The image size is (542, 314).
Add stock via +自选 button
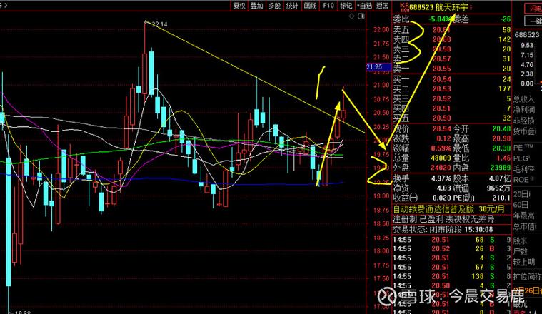(364, 5)
